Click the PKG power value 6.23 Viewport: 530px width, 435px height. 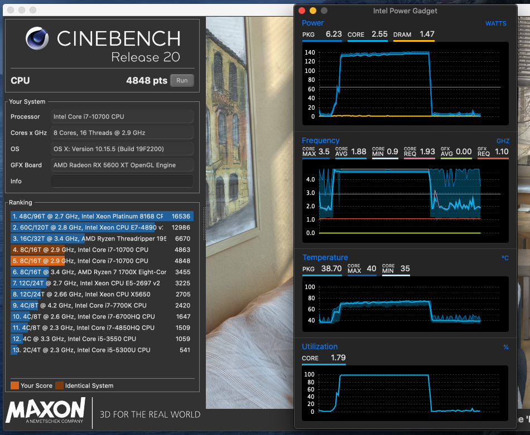(334, 34)
